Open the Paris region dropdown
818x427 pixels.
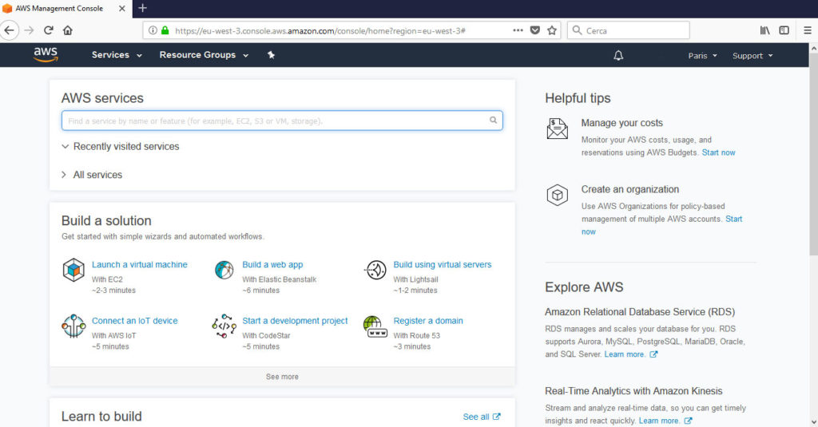(x=703, y=56)
